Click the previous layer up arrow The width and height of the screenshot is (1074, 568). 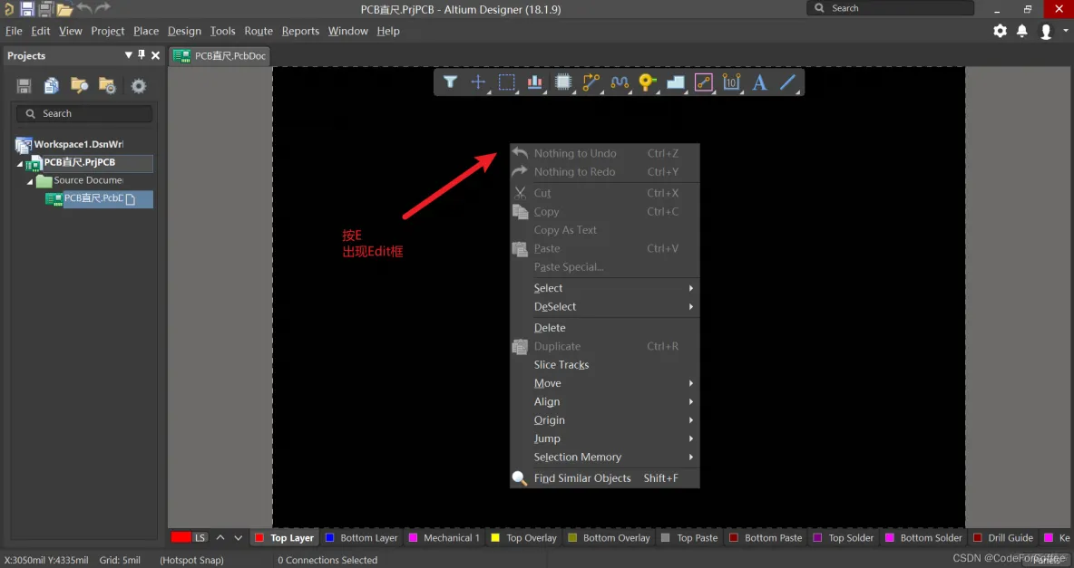click(x=220, y=538)
